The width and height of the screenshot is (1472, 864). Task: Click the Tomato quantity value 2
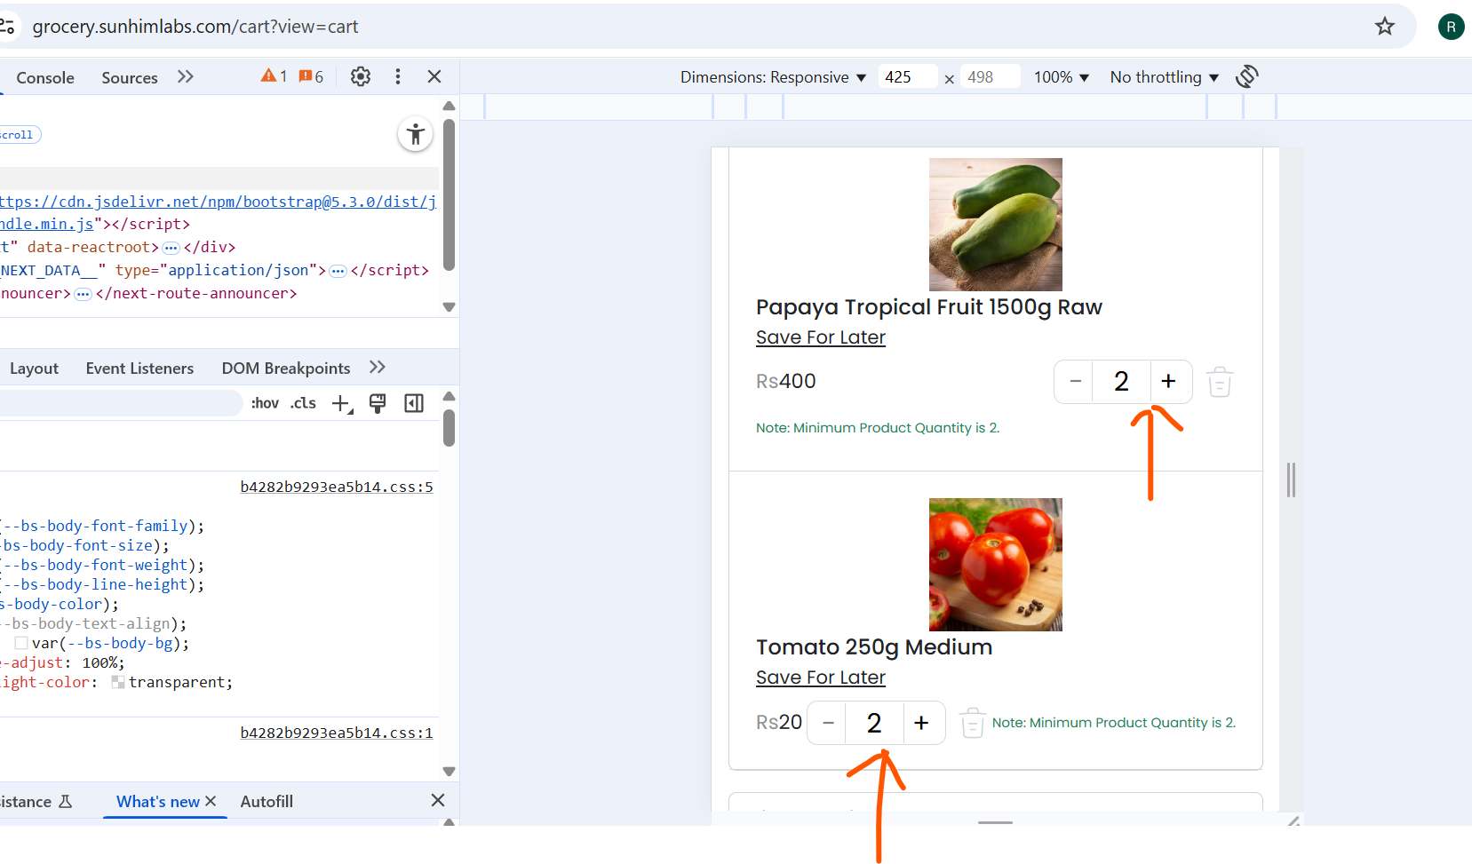pos(875,723)
